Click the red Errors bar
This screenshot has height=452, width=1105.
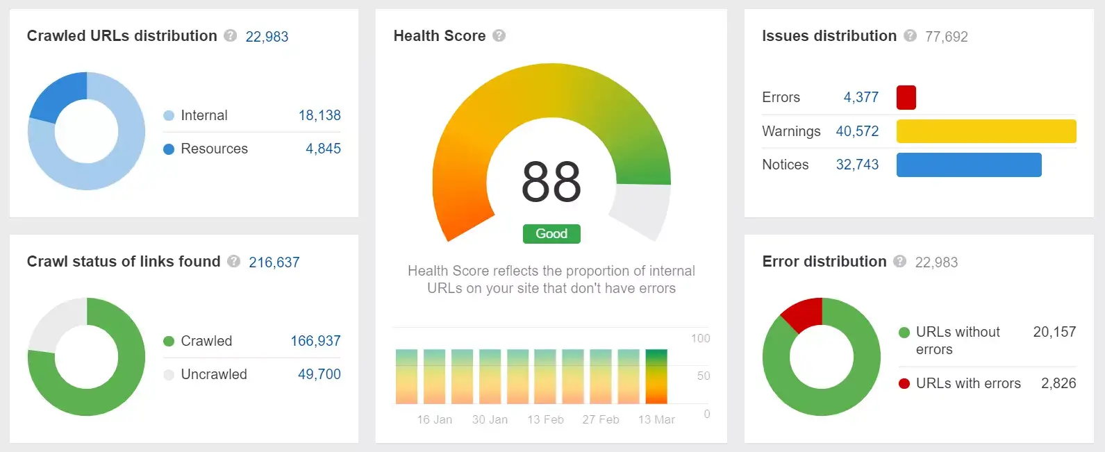tap(906, 97)
